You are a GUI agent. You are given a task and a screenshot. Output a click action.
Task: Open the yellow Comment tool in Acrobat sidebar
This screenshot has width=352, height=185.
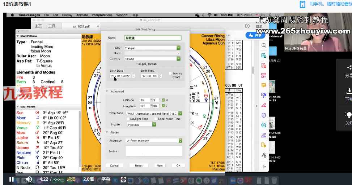pos(264,85)
